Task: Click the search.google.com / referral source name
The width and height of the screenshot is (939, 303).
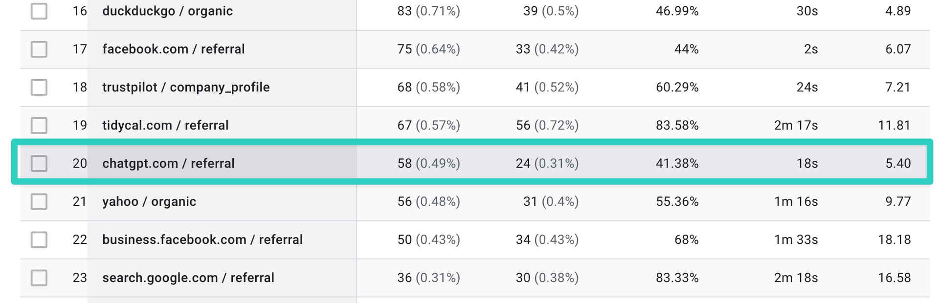Action: pyautogui.click(x=188, y=278)
